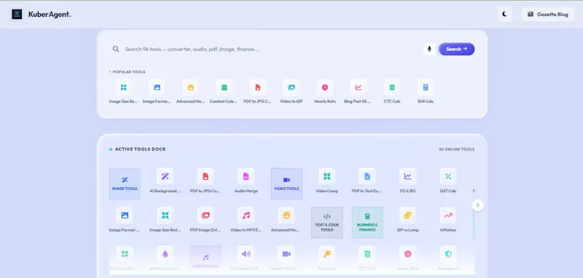This screenshot has width=583, height=278.
Task: Open Image Size Reducer in Popular Tools
Action: pos(123,92)
